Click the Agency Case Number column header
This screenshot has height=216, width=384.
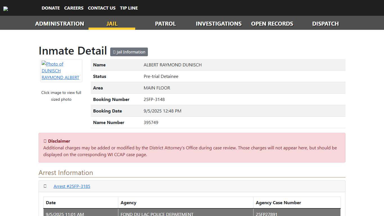pos(278,203)
